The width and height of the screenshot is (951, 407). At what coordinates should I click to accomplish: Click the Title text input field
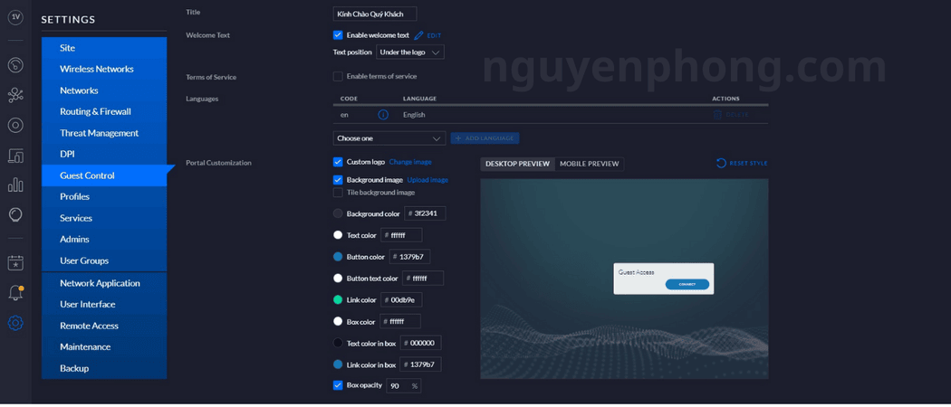(x=375, y=14)
